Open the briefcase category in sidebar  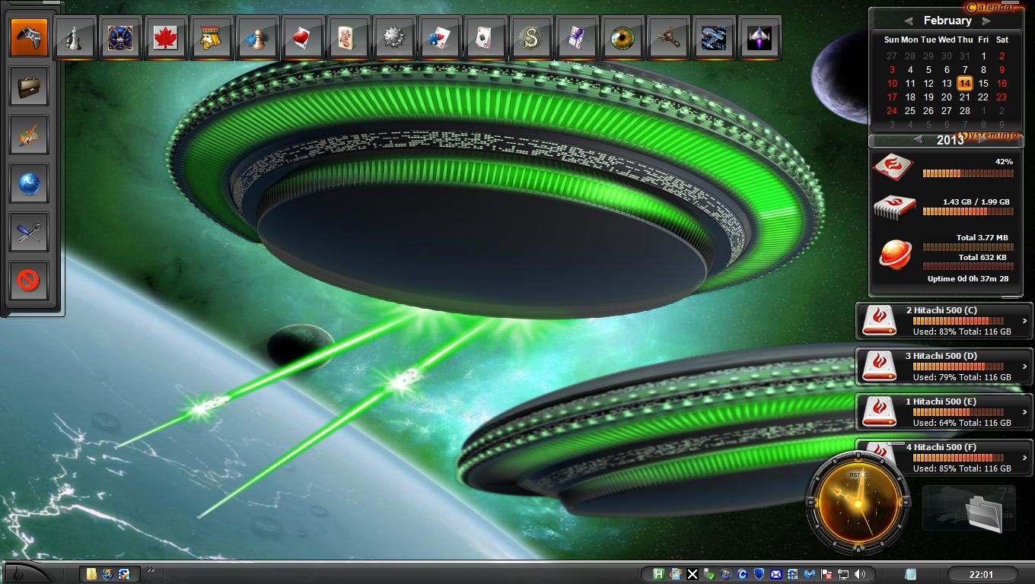coord(30,87)
